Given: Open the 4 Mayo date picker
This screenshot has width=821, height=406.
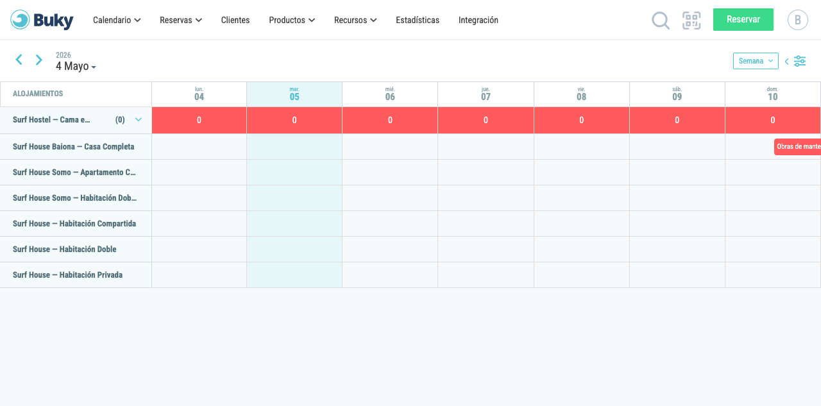Looking at the screenshot, I should tap(76, 66).
